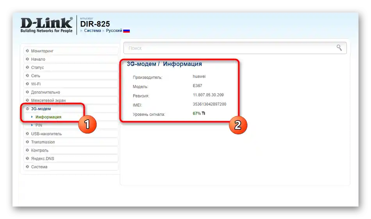Select the manufacturer value huawei
The width and height of the screenshot is (371, 219).
tap(199, 76)
